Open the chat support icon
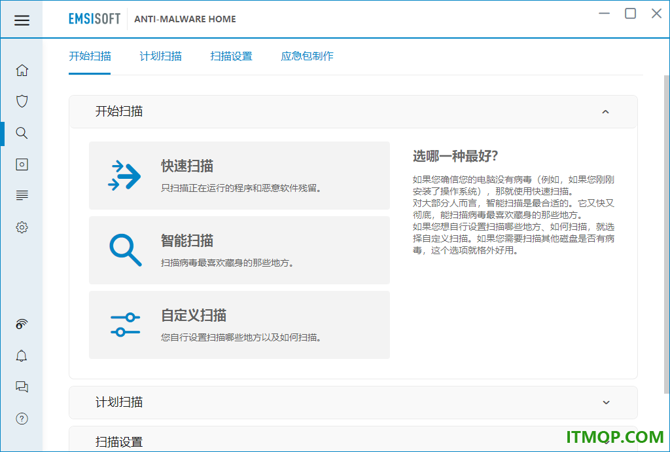The width and height of the screenshot is (670, 452). (x=22, y=387)
